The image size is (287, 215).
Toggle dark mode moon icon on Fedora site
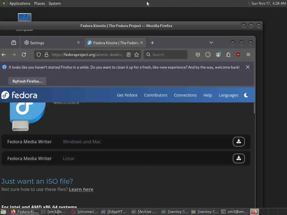246,95
